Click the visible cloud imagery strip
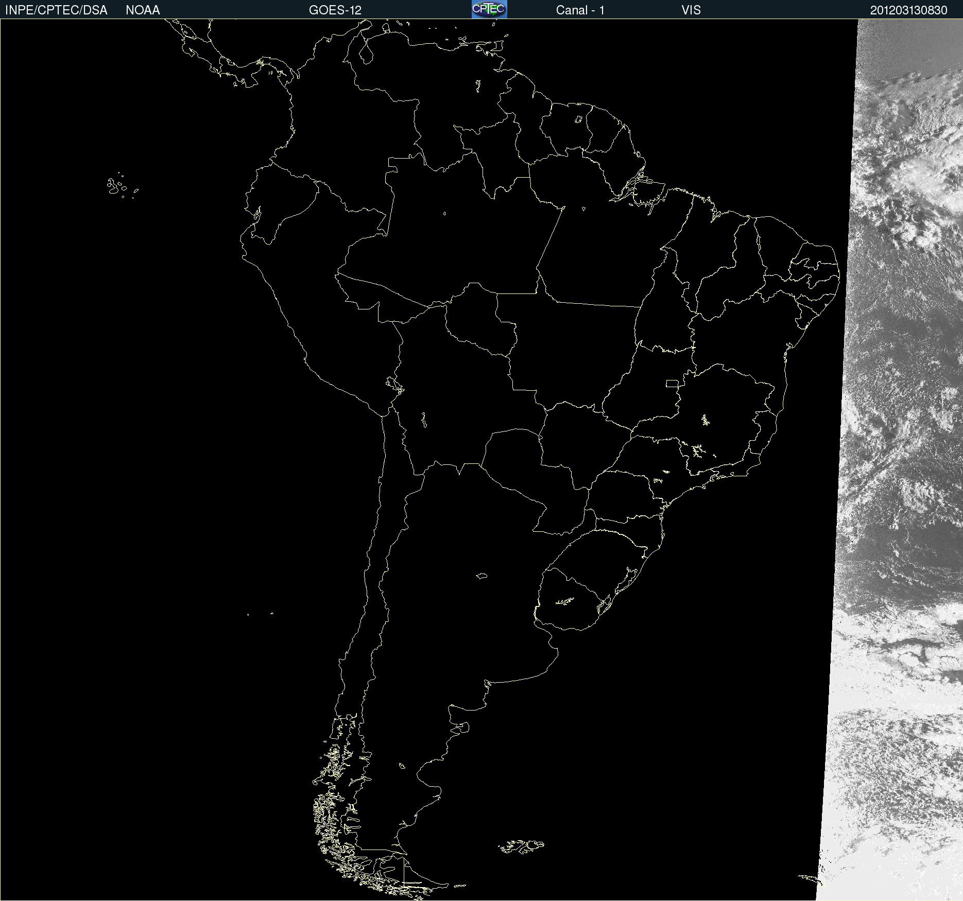This screenshot has width=963, height=901. pos(899,460)
